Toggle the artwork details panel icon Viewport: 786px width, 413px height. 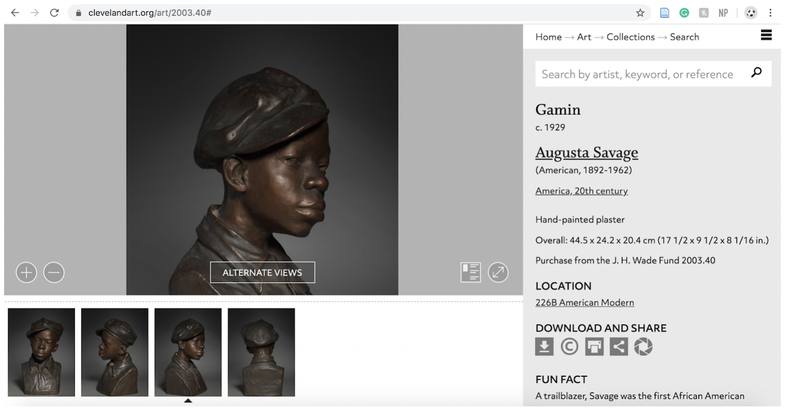click(470, 272)
